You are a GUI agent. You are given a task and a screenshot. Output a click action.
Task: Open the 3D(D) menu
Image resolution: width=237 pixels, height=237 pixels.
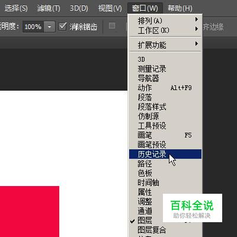[x=79, y=8]
